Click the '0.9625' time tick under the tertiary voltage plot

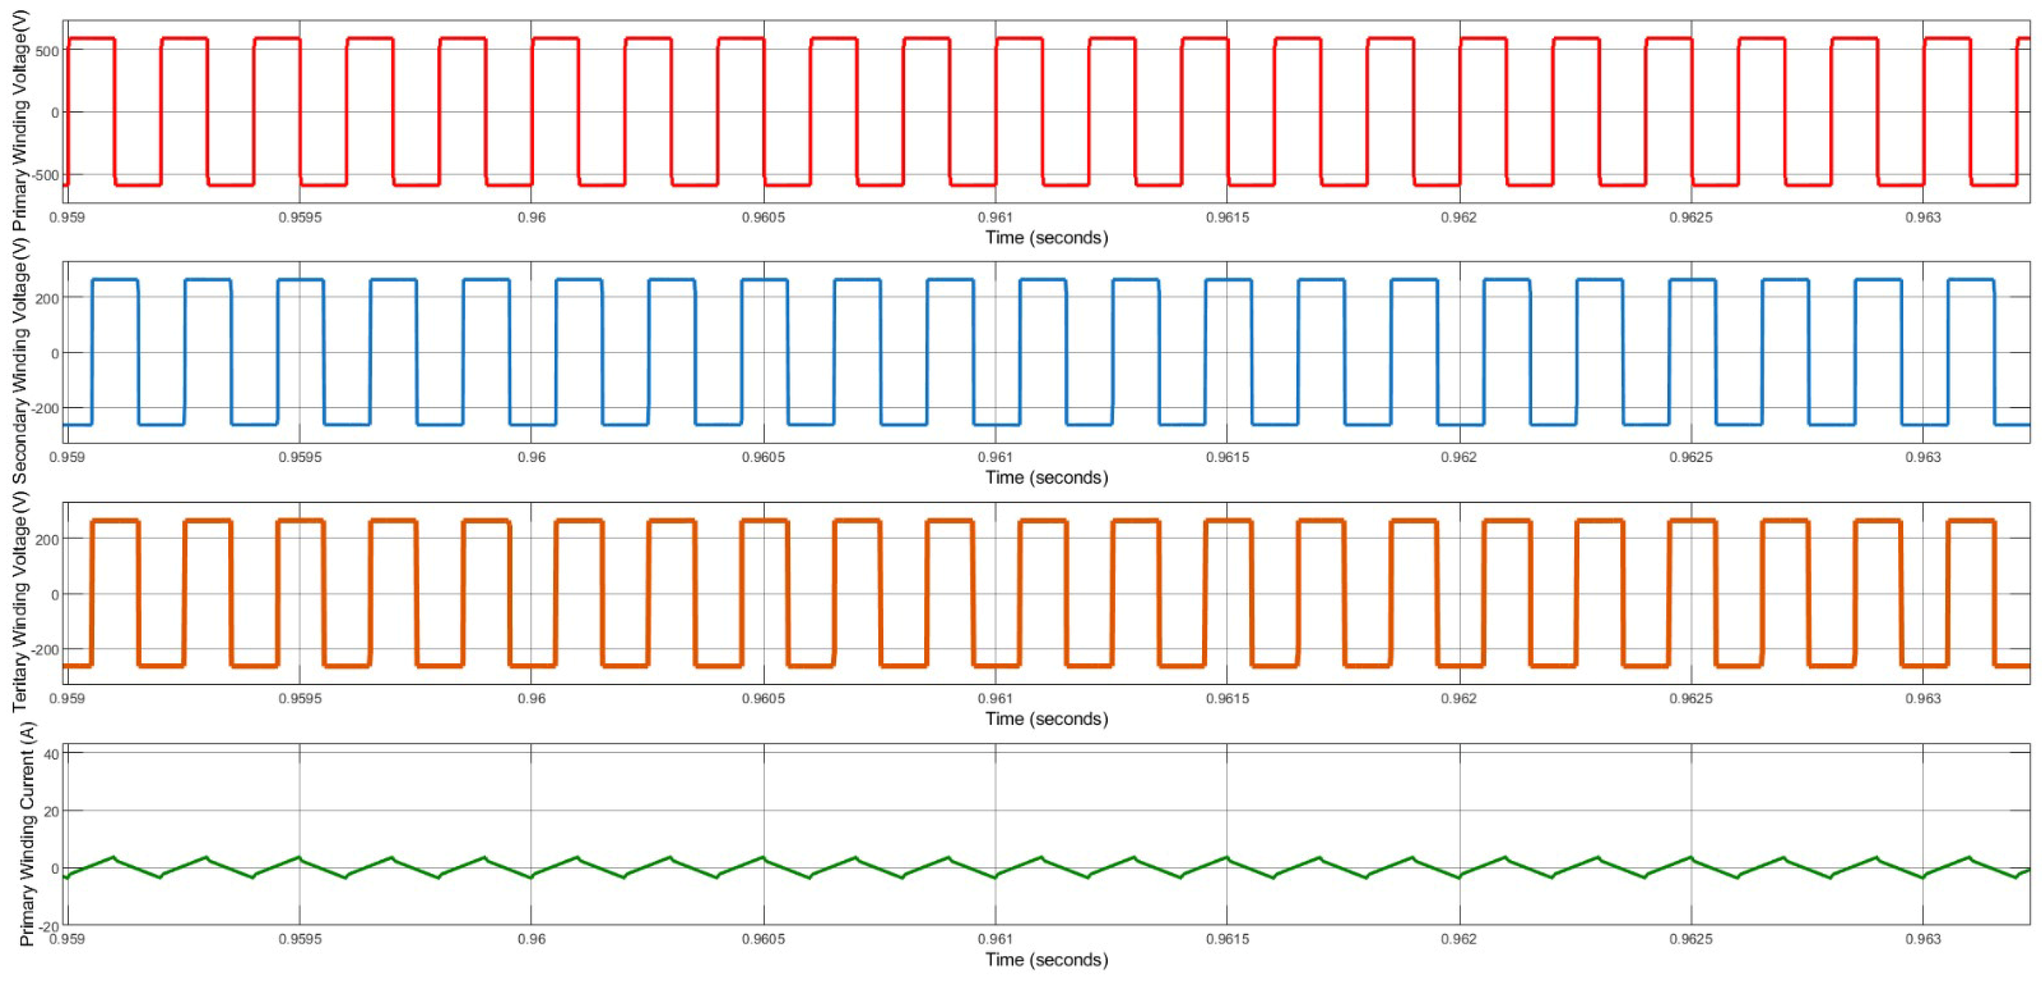[1691, 698]
